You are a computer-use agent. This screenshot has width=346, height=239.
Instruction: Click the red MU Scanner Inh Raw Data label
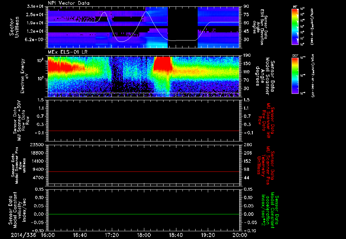click(x=266, y=121)
